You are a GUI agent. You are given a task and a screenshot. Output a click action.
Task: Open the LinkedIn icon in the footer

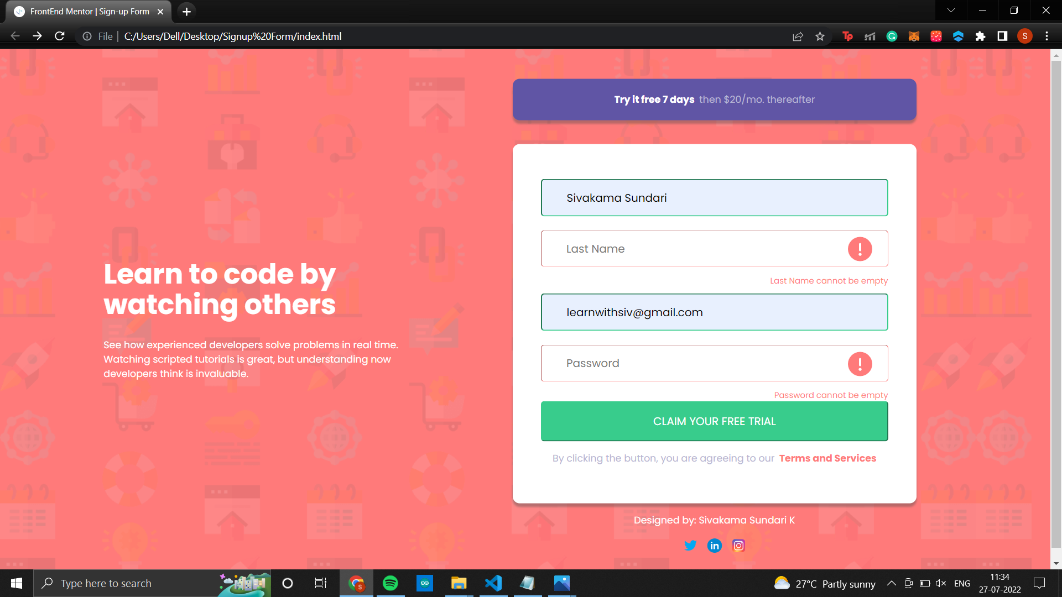(714, 546)
